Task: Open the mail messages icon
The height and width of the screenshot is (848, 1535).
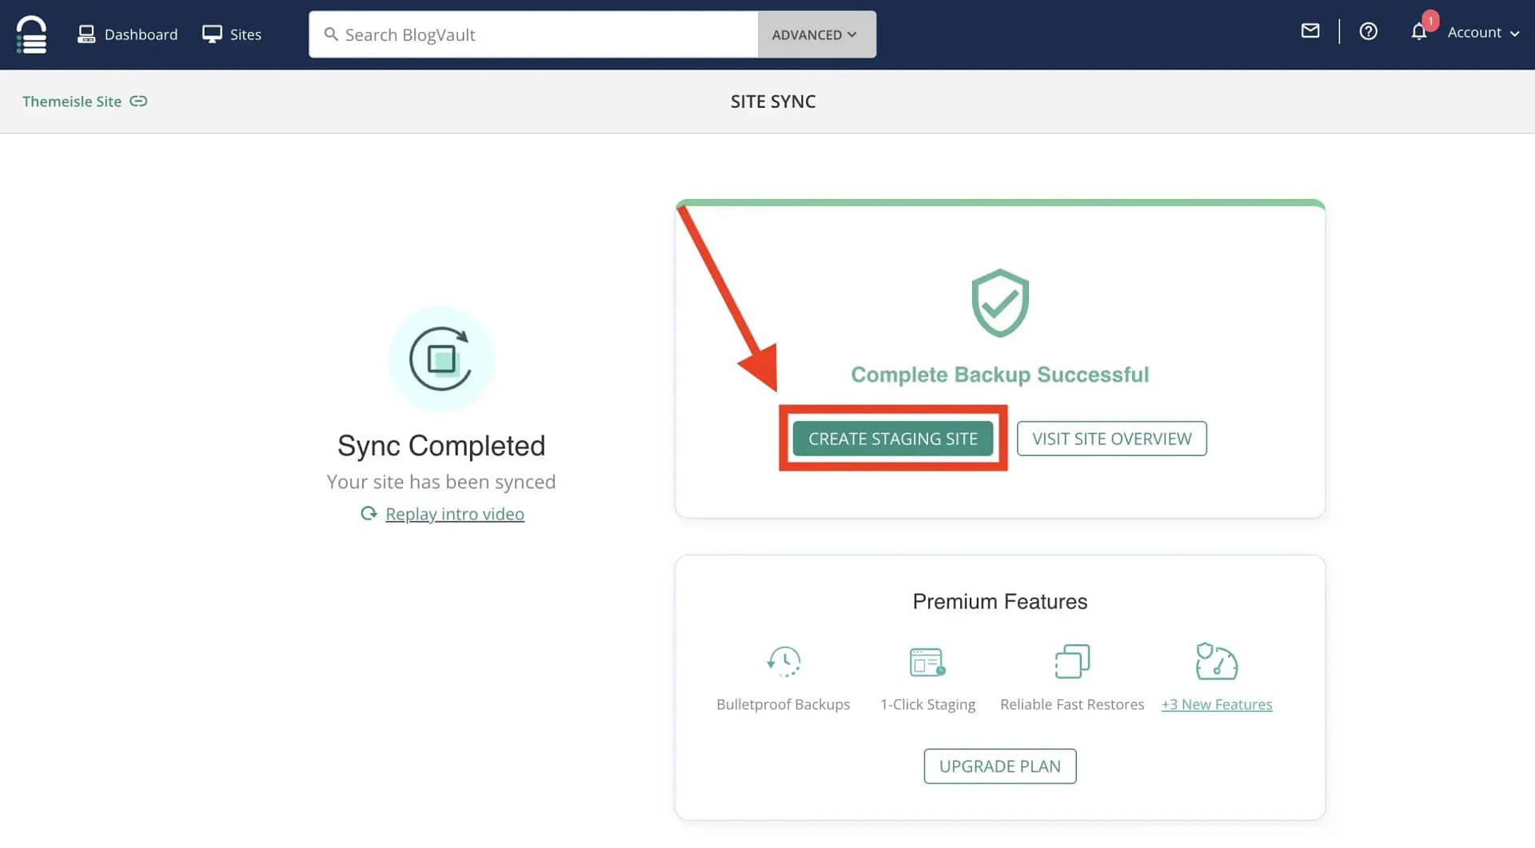Action: click(1310, 31)
